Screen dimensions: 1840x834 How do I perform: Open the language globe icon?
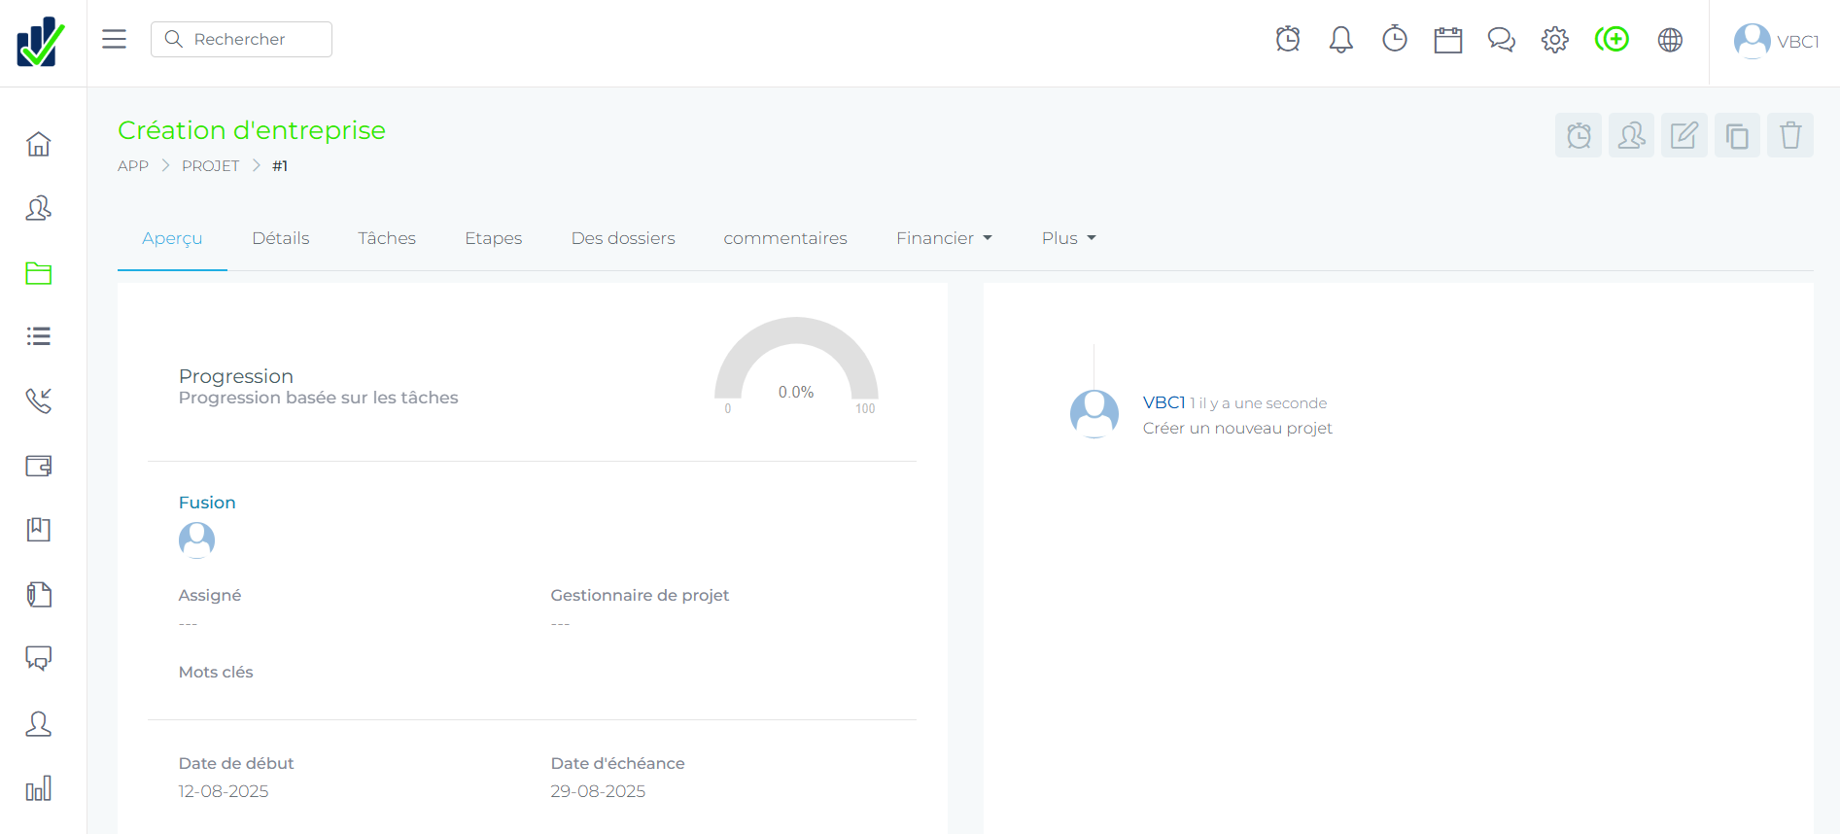pos(1670,40)
